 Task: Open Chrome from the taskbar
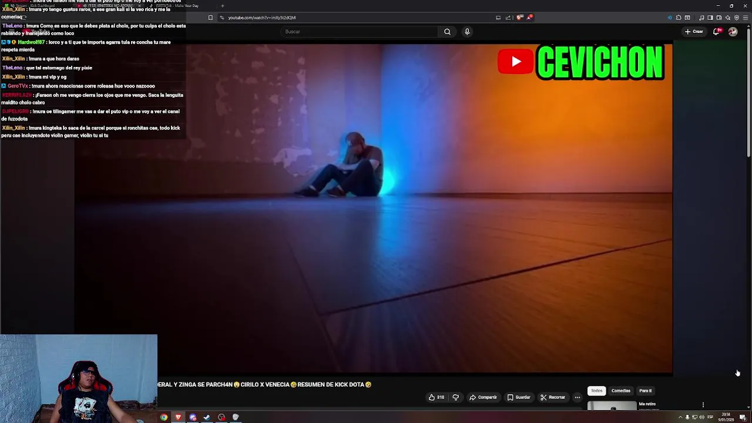[164, 418]
